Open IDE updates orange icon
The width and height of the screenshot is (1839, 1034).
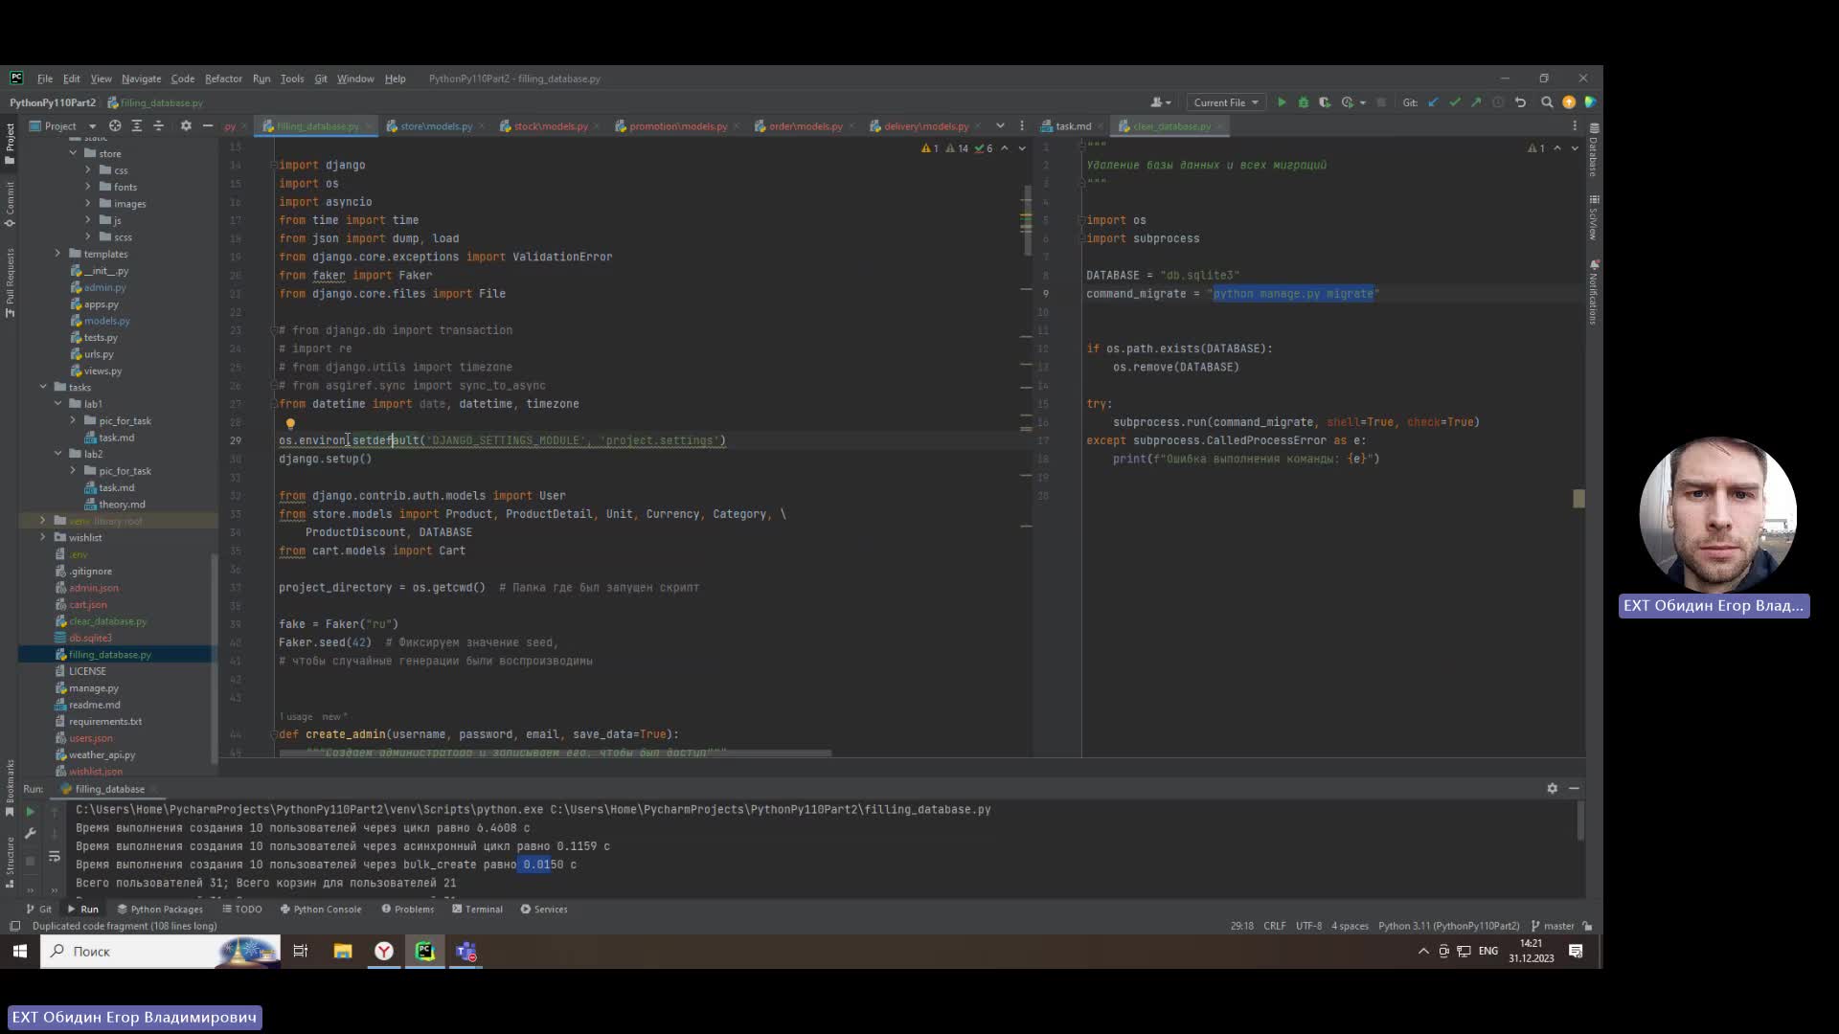1569,102
